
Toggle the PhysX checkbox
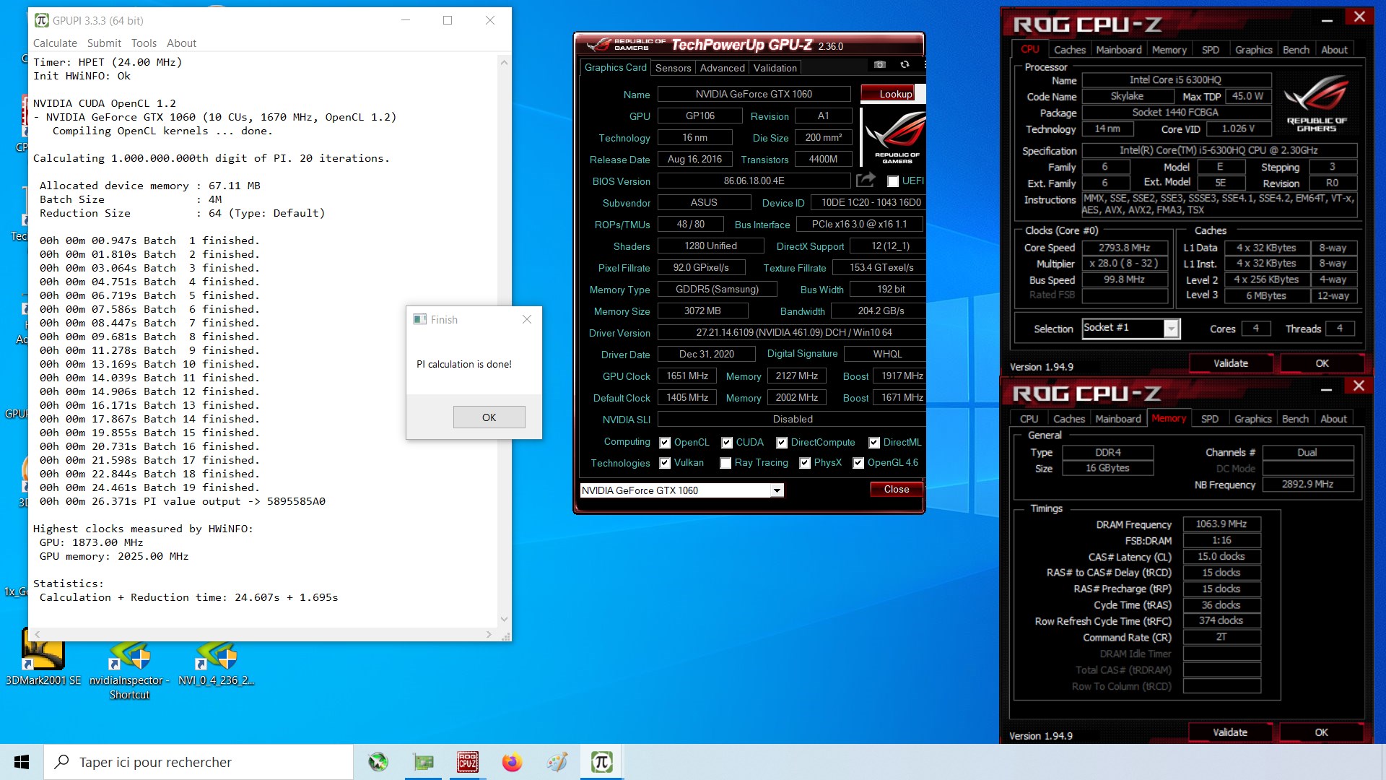[805, 463]
